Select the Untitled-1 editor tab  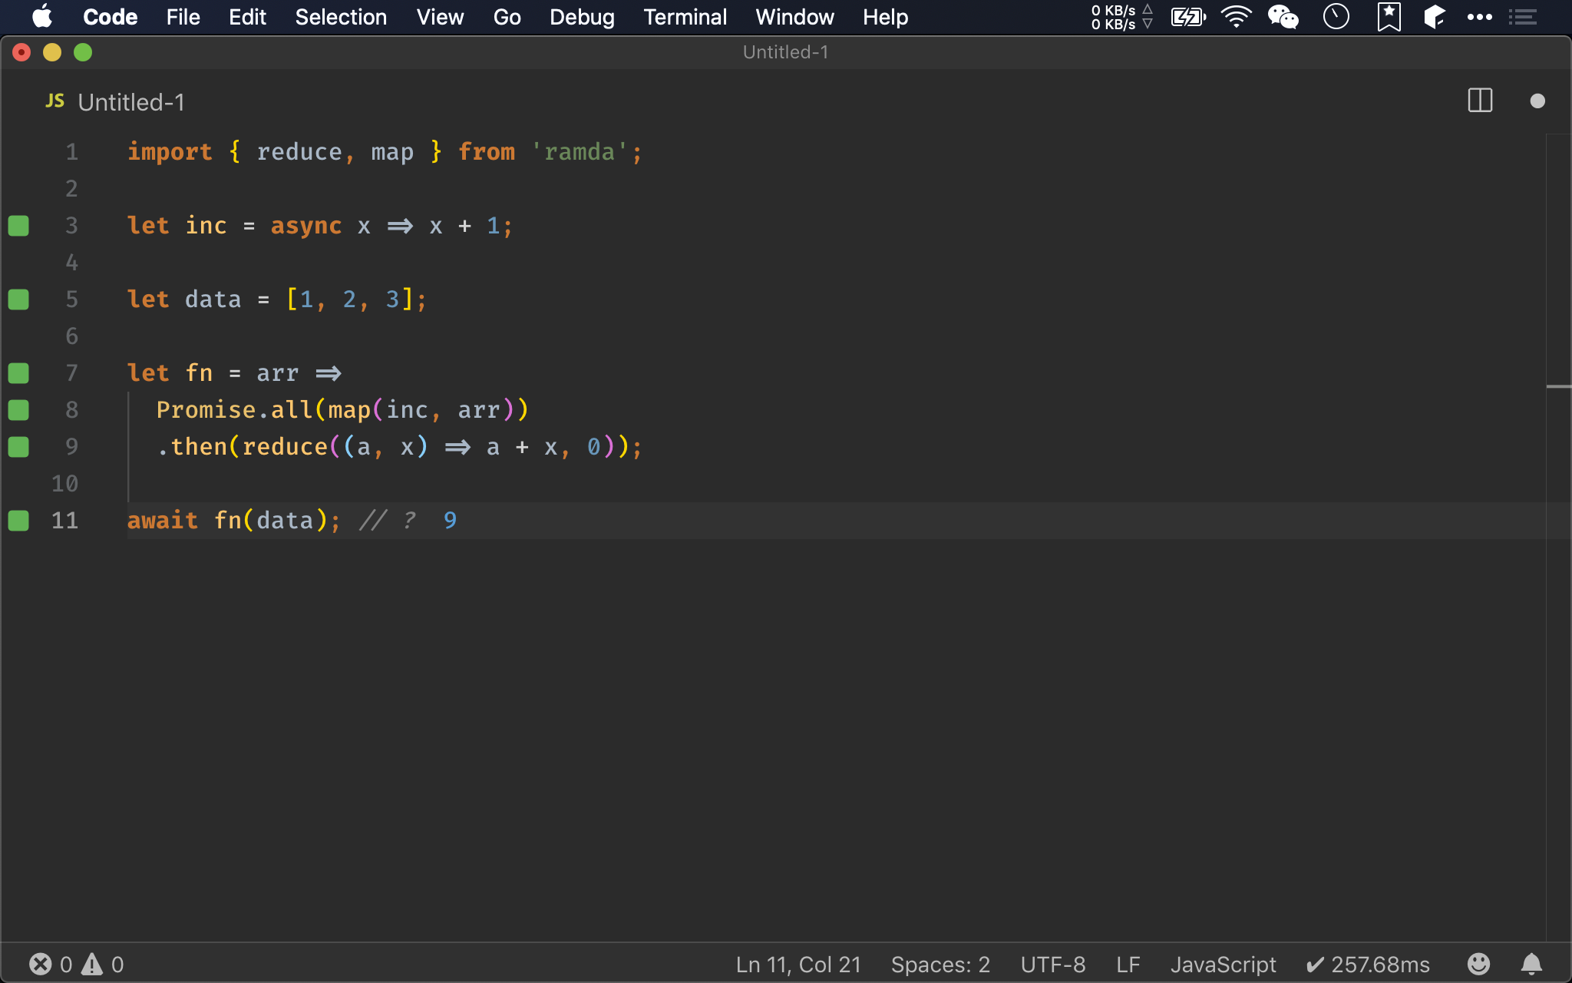click(115, 101)
